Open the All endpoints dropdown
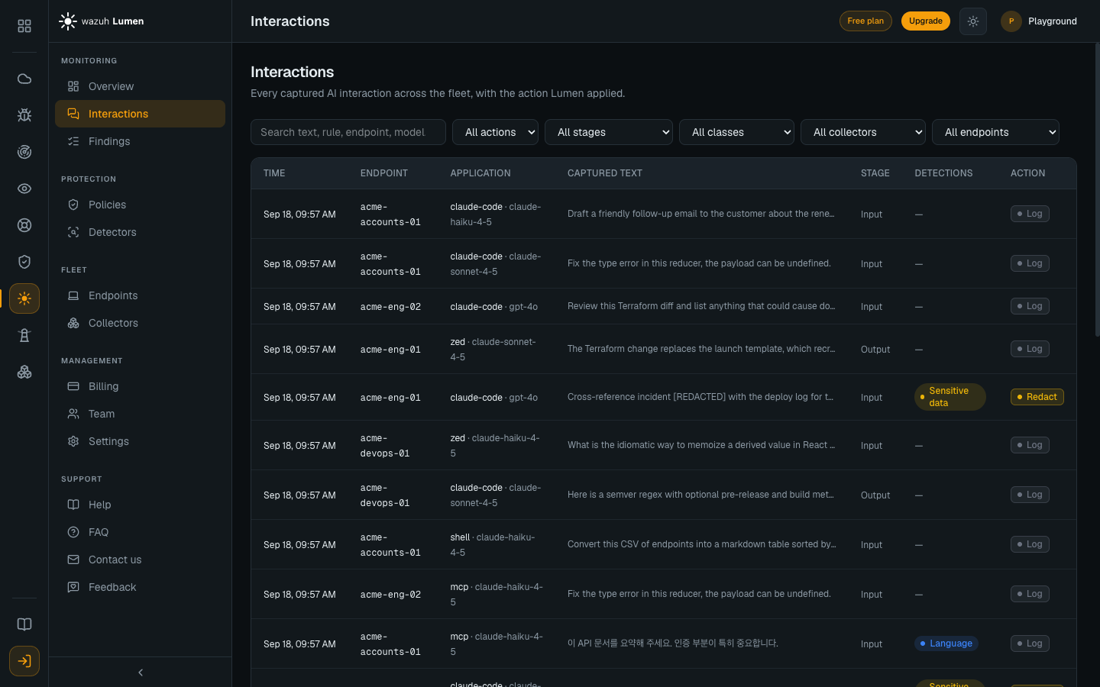Viewport: 1100px width, 687px height. click(x=996, y=132)
